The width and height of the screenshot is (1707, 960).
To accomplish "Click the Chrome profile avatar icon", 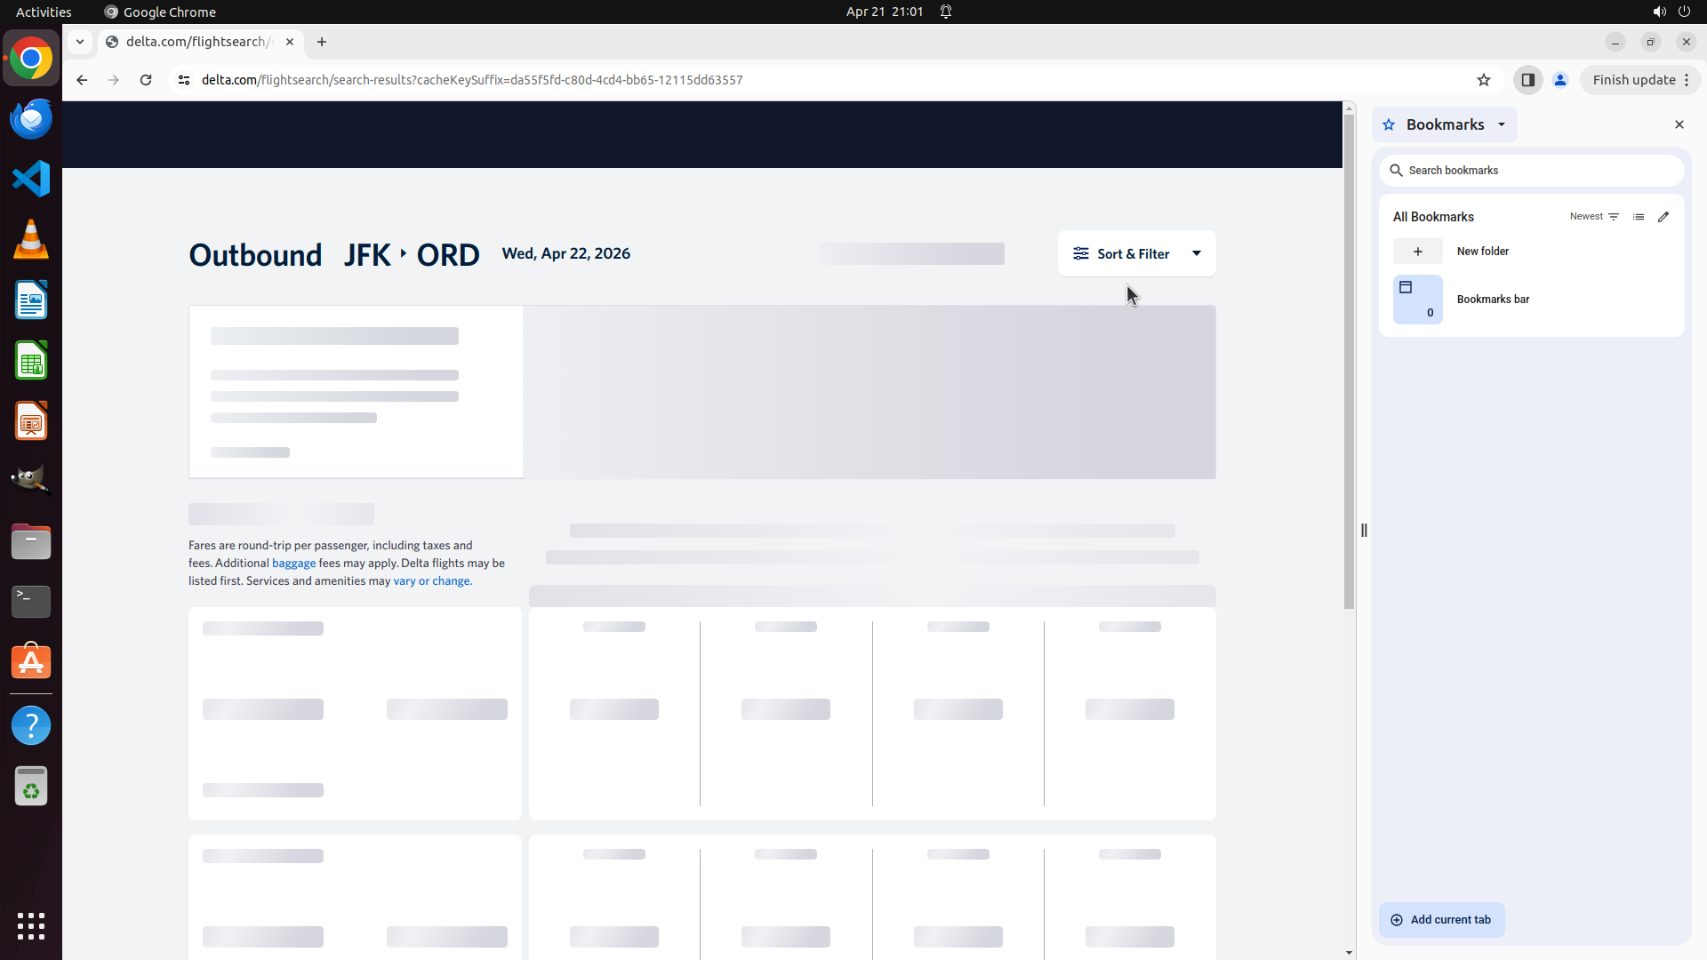I will (1559, 80).
